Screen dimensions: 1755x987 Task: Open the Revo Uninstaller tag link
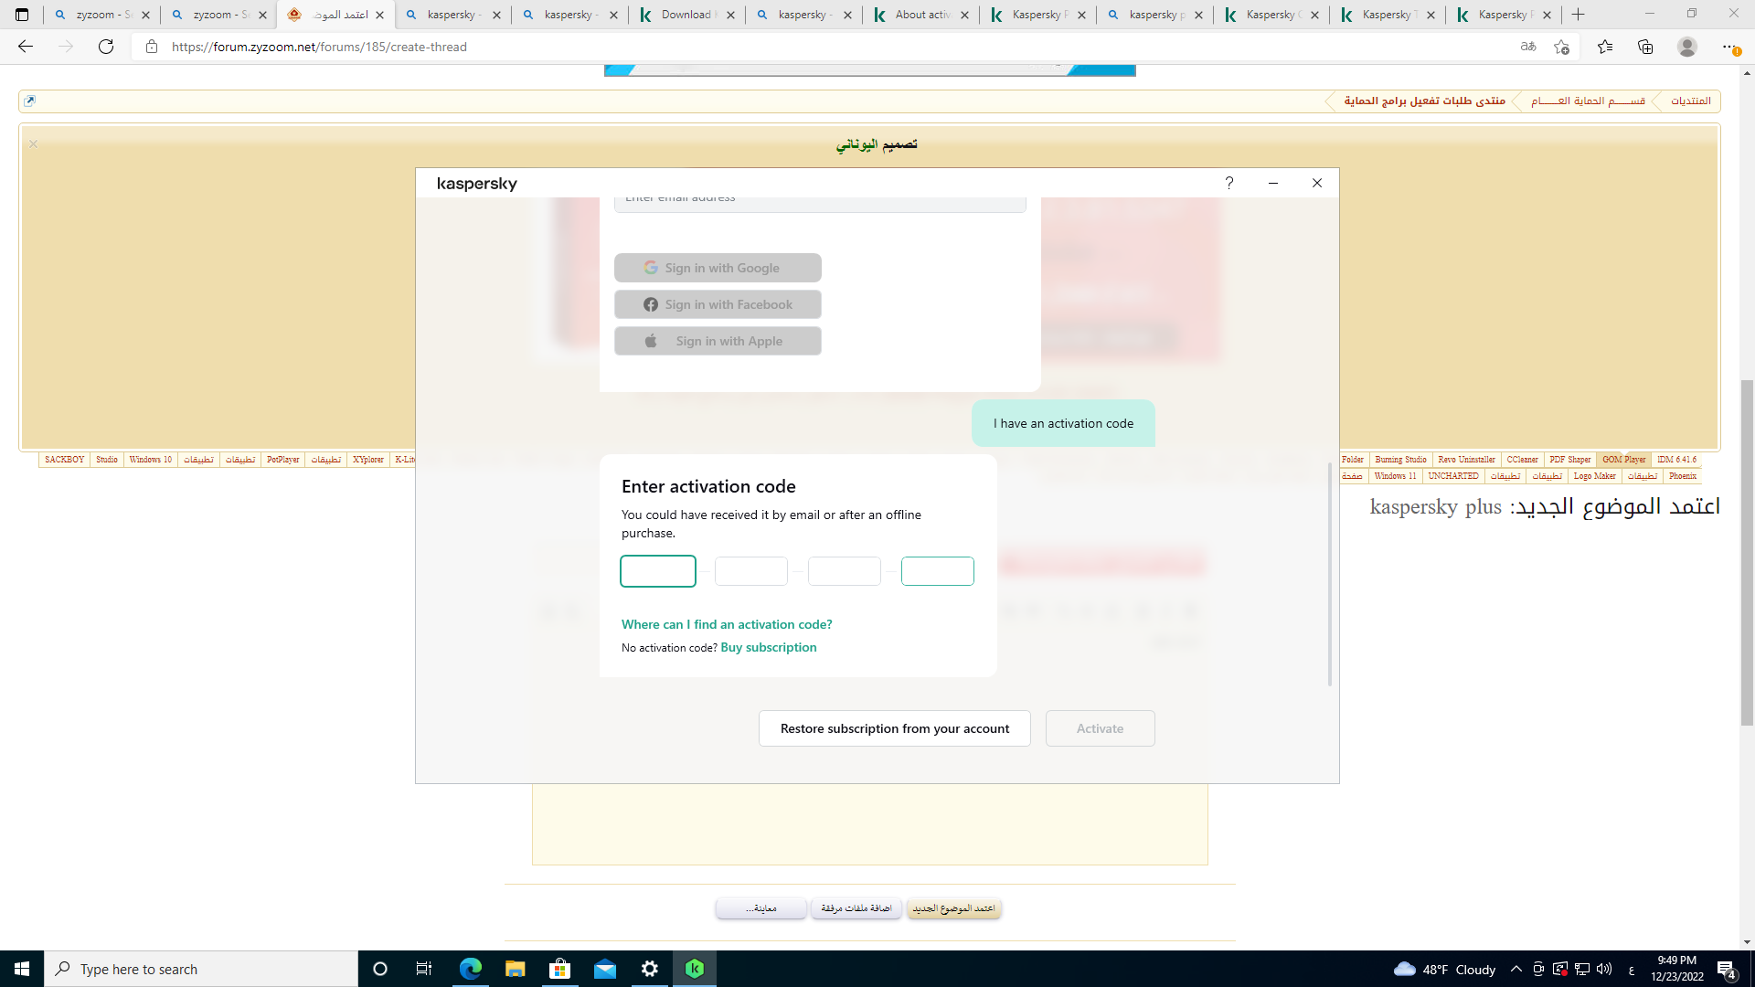pyautogui.click(x=1466, y=460)
